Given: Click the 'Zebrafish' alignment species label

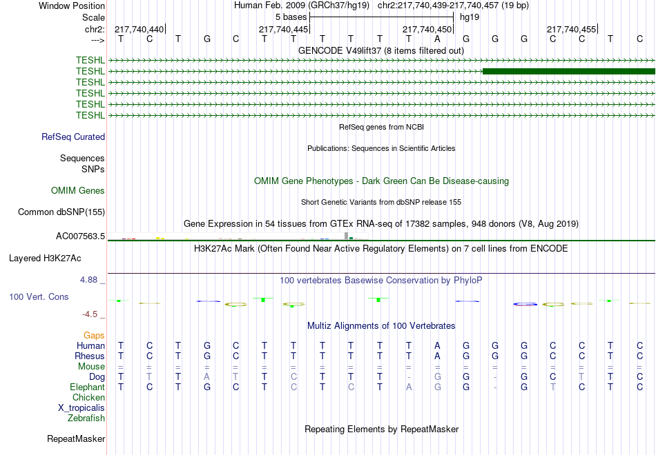Looking at the screenshot, I should [86, 418].
